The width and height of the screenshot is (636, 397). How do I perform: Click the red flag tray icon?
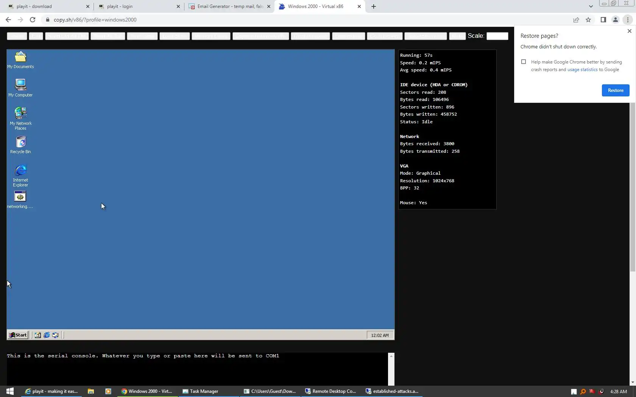tap(592, 391)
